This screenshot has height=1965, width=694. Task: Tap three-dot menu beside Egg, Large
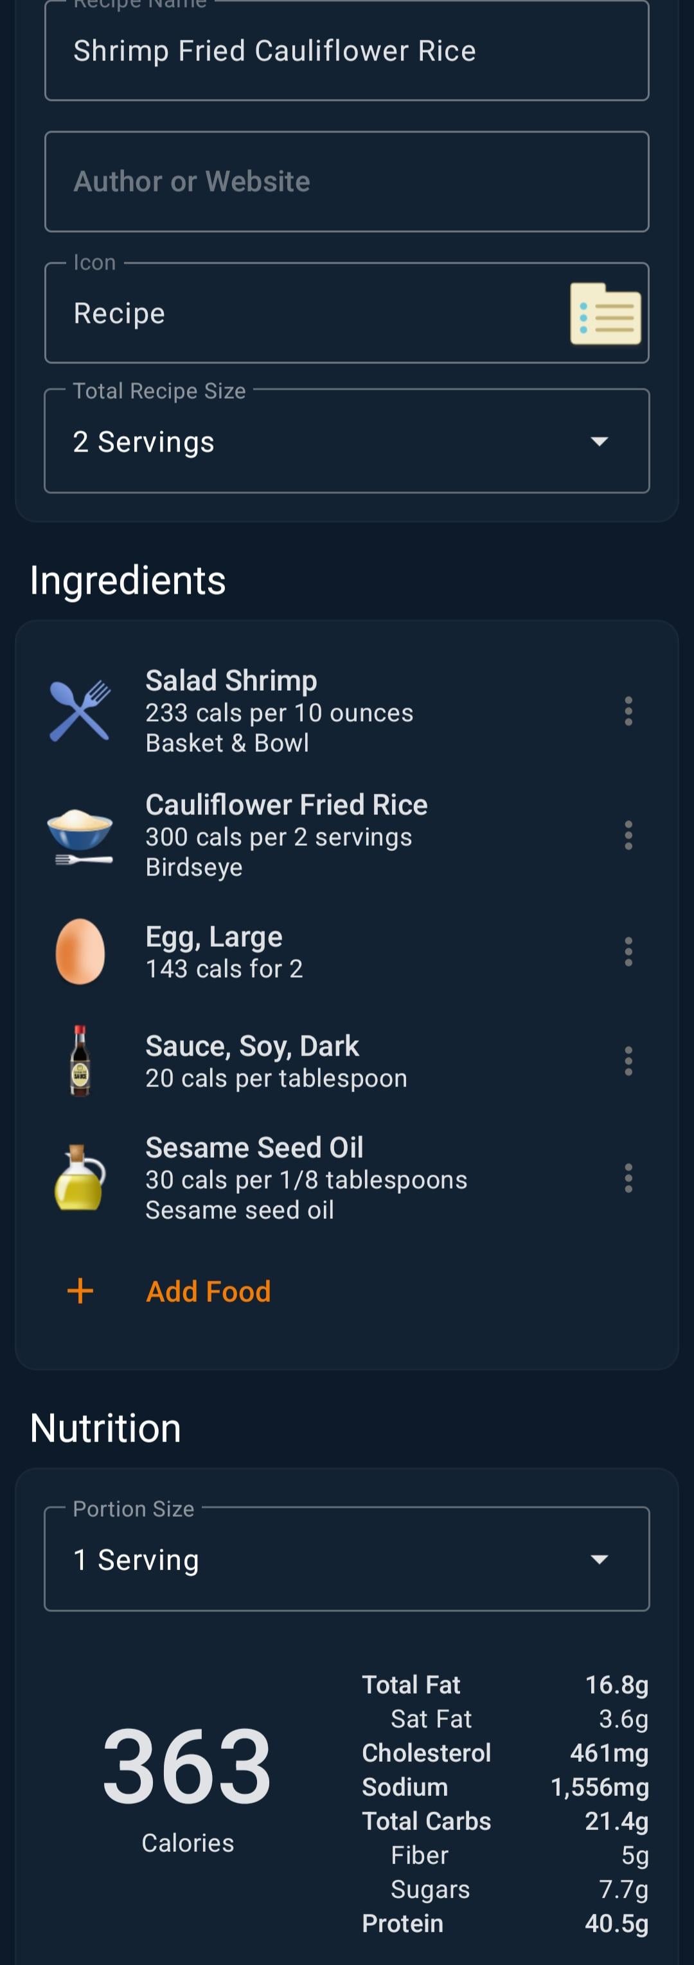tap(628, 951)
